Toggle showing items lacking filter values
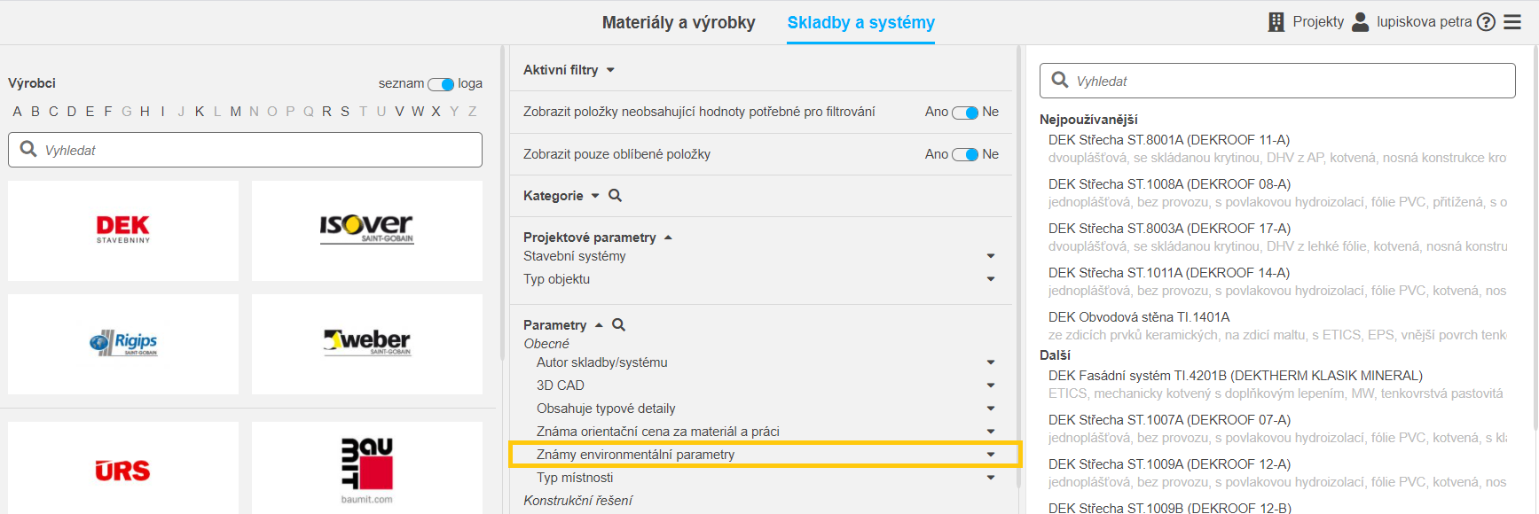 click(x=965, y=113)
